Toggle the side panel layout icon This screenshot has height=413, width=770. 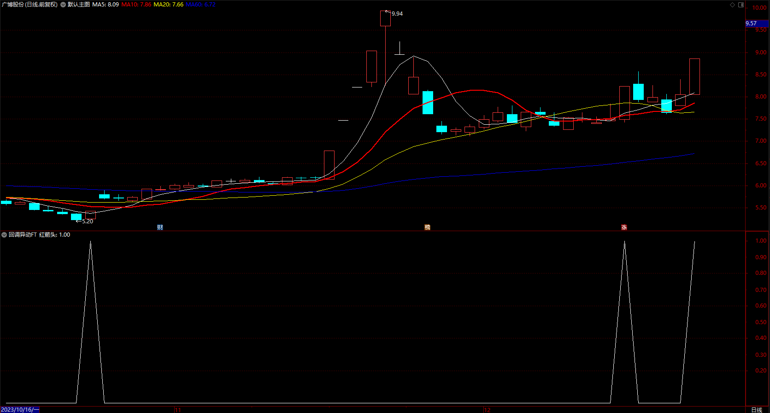click(741, 5)
